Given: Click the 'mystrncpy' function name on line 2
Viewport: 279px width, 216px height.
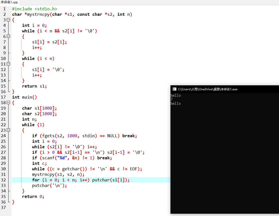Looking at the screenshot, I should click(x=38, y=14).
